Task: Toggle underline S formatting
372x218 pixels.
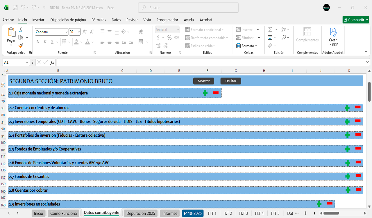Action: [52, 42]
